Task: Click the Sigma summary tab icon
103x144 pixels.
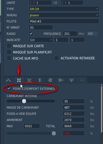Action: [x=40, y=80]
